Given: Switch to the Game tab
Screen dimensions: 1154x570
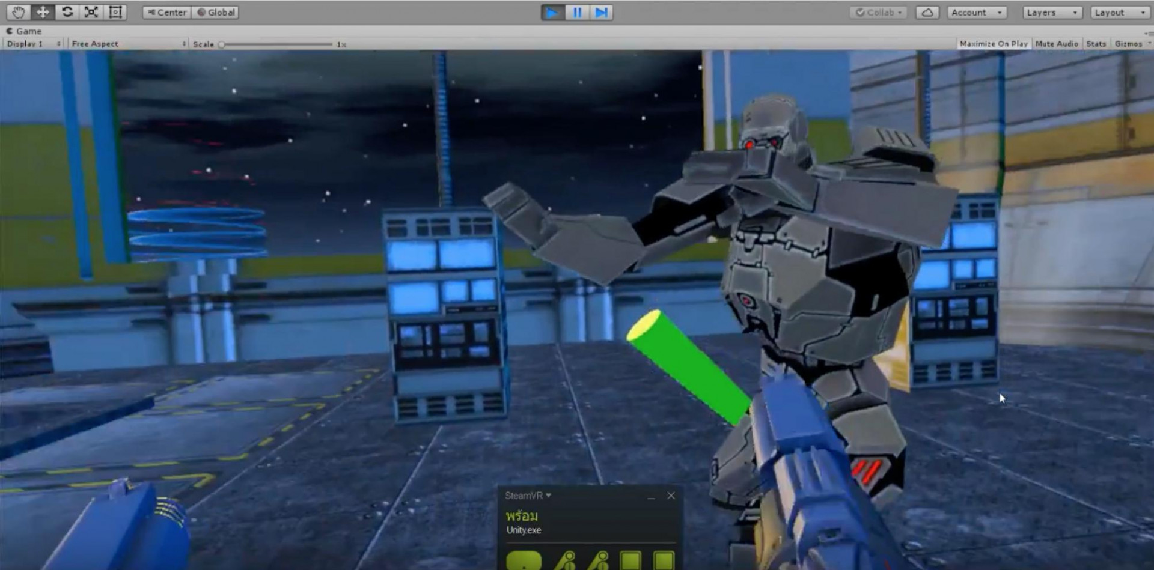Looking at the screenshot, I should (24, 31).
